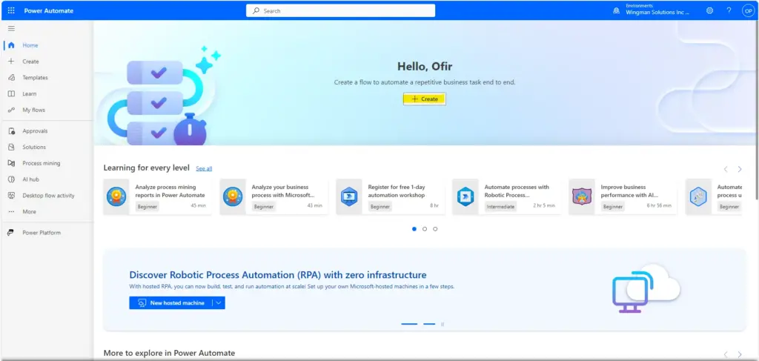The image size is (759, 361).
Task: Click the yellow Create button
Action: (x=424, y=99)
